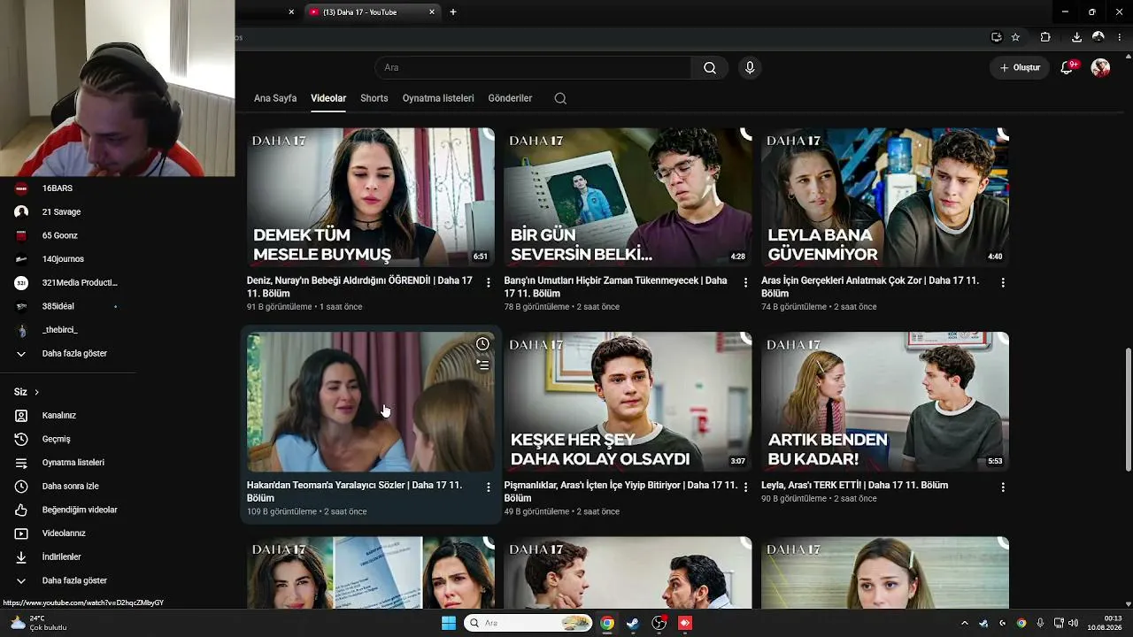
Task: Play the 'KEŞKE HER ŞEY DAHA KOLAY OLSAYDI' thumbnail
Action: tap(628, 402)
